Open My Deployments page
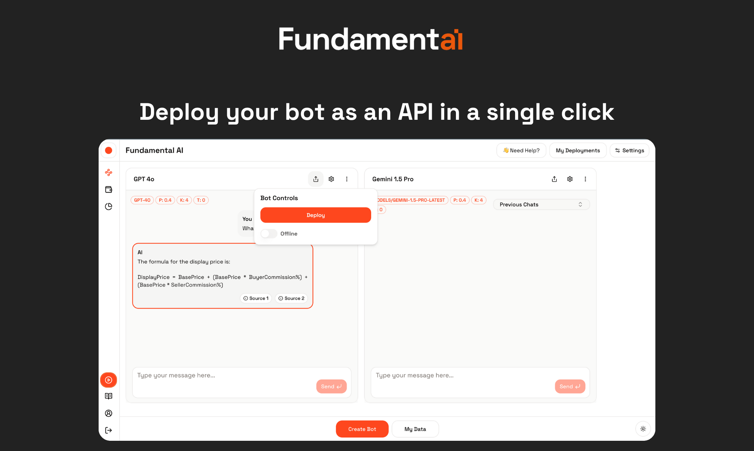Viewport: 754px width, 451px height. pos(578,150)
